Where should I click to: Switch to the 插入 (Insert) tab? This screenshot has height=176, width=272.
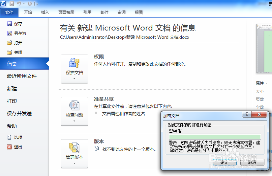45,12
